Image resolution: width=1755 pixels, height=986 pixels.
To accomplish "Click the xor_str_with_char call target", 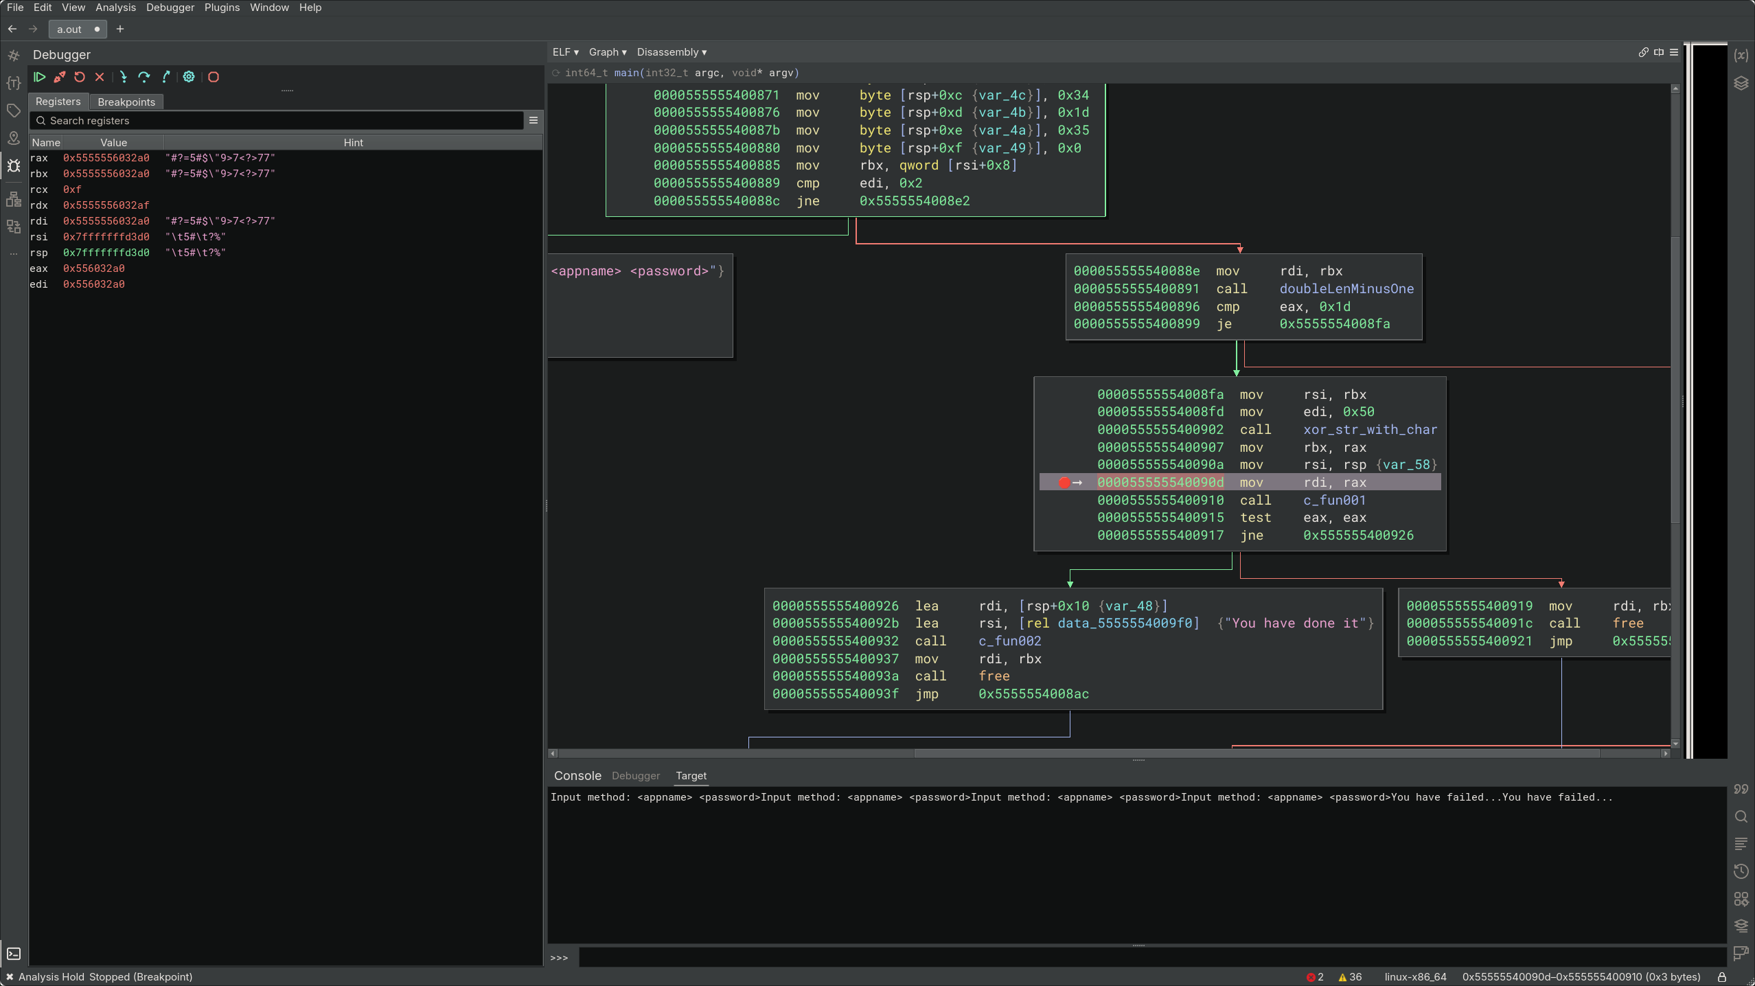I will (1370, 430).
